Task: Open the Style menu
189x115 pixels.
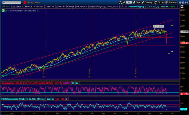Action: (136, 2)
